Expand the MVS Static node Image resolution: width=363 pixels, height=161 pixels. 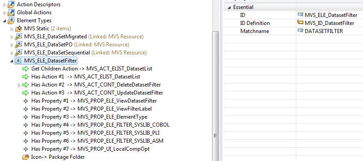[12, 29]
